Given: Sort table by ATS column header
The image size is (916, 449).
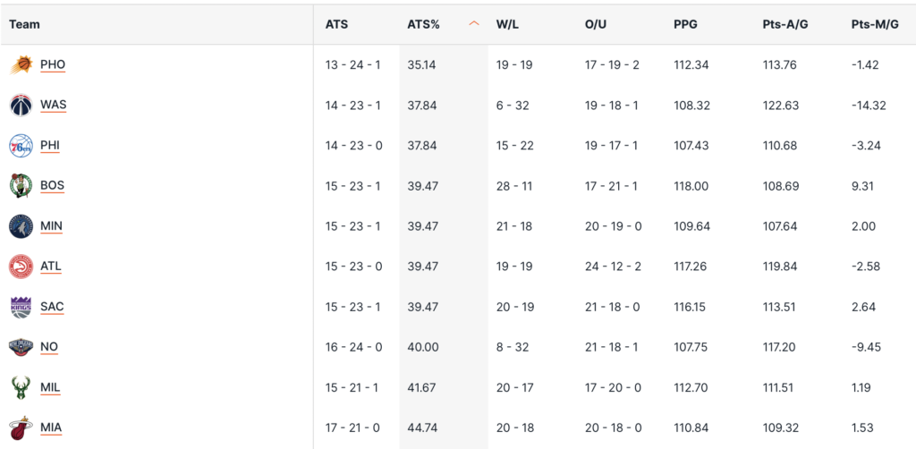Looking at the screenshot, I should click(x=336, y=24).
